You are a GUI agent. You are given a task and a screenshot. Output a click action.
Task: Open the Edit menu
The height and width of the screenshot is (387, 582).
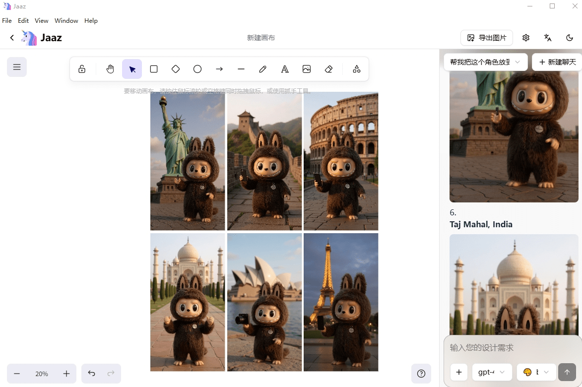click(23, 21)
